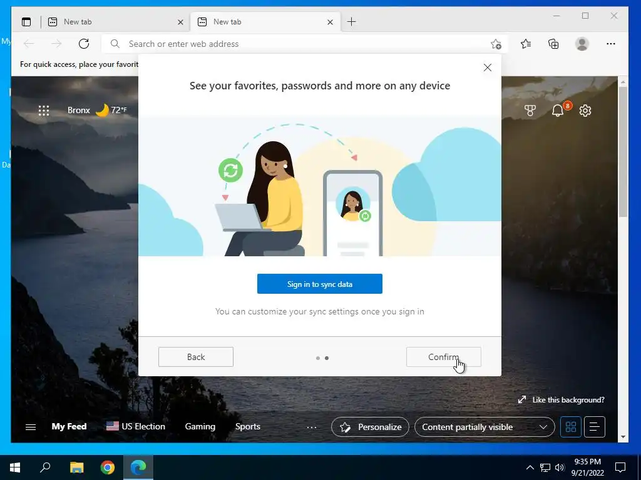
Task: Select the first page indicator dot
Action: coord(317,358)
